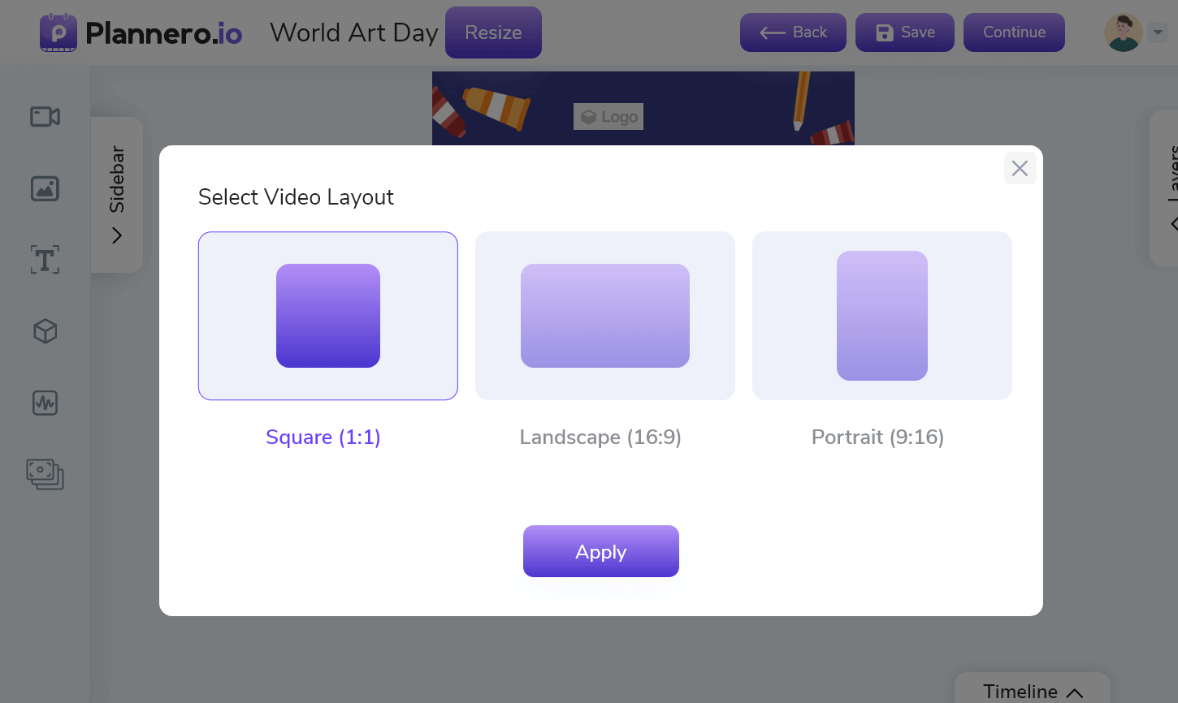The height and width of the screenshot is (703, 1178).
Task: Open the profile dropdown arrow
Action: (1159, 32)
